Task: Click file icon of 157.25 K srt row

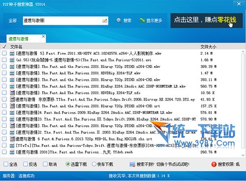Action: coord(12,106)
